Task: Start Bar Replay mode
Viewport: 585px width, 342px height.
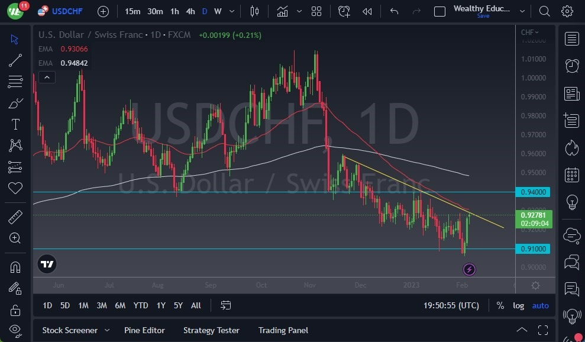Action: tap(367, 11)
